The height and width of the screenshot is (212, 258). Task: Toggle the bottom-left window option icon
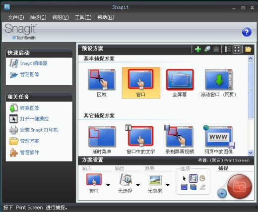point(184,187)
